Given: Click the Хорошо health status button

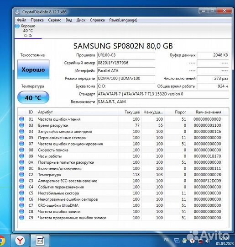Looking at the screenshot, I should click(x=33, y=70).
